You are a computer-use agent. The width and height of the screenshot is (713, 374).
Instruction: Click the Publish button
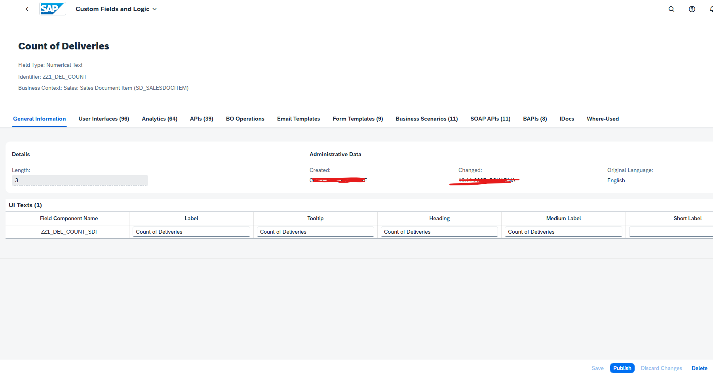622,368
